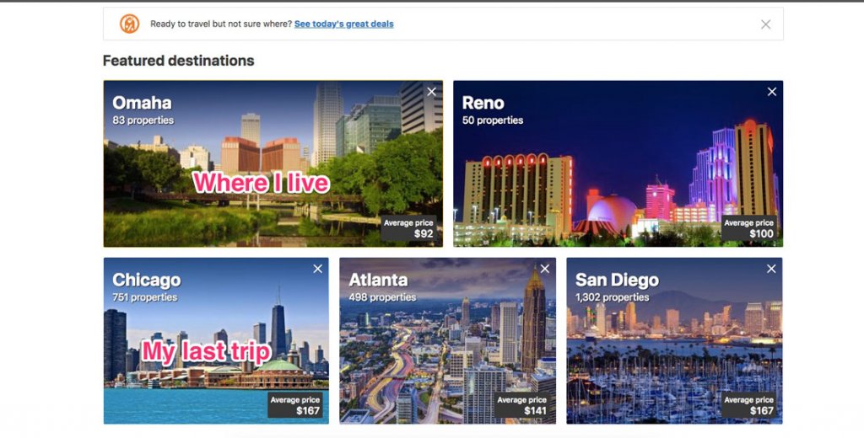Dismiss the travel deals banner
The image size is (864, 438).
point(765,24)
